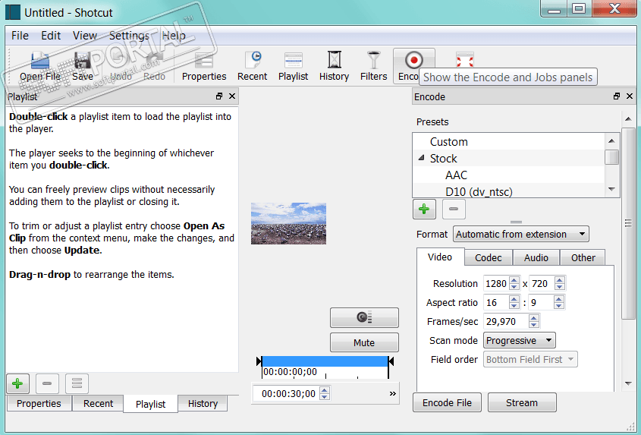This screenshot has height=435, width=641.
Task: Select the bottom Properties tab
Action: 39,403
